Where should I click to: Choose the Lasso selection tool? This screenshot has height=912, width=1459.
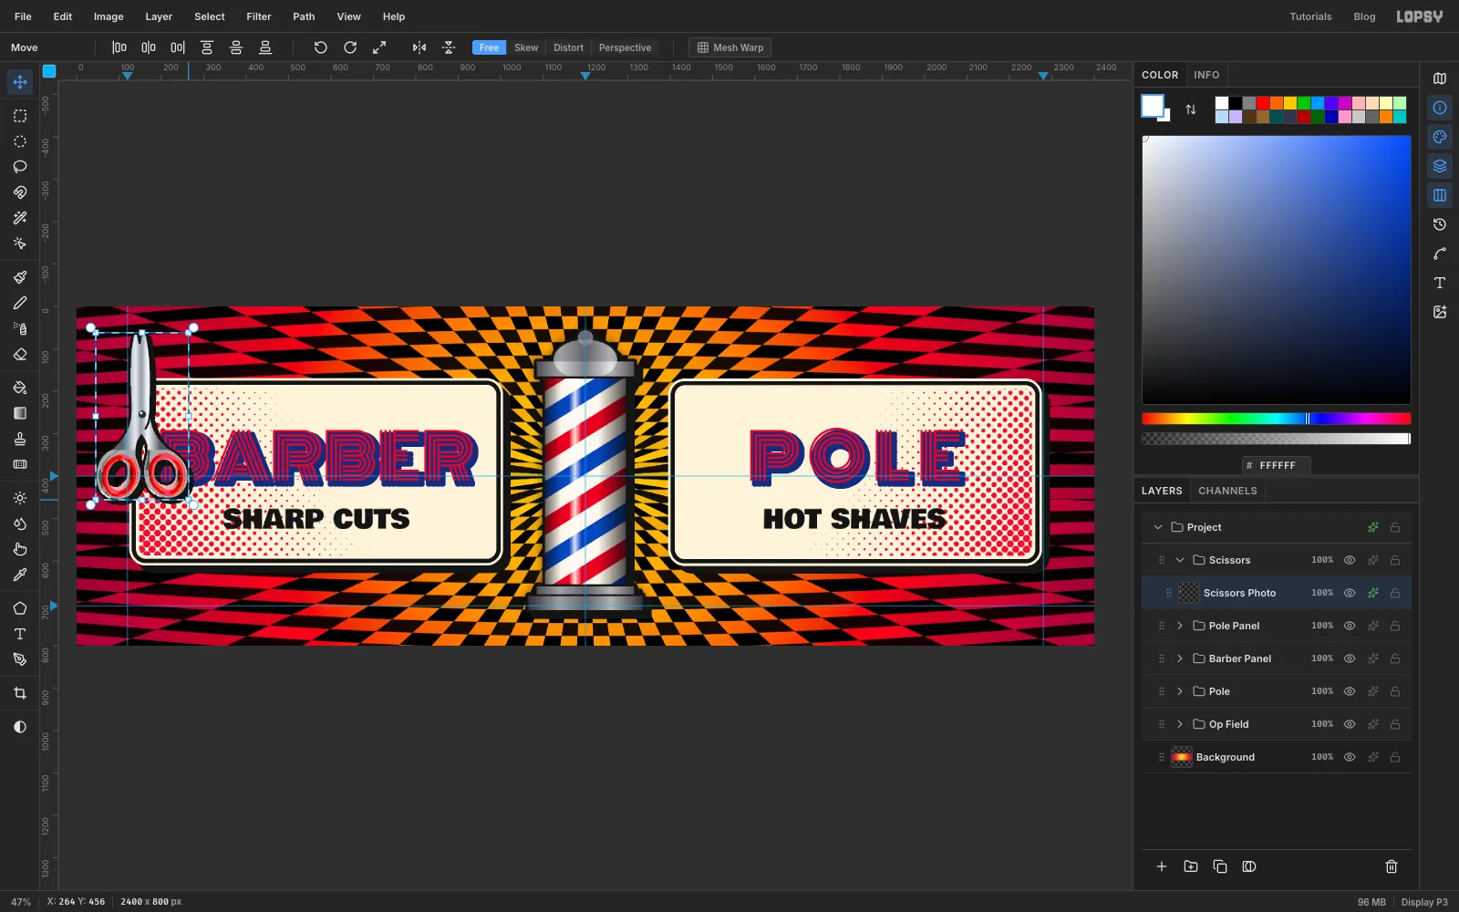tap(20, 167)
